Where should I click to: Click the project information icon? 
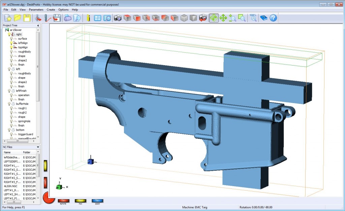[x=88, y=18]
